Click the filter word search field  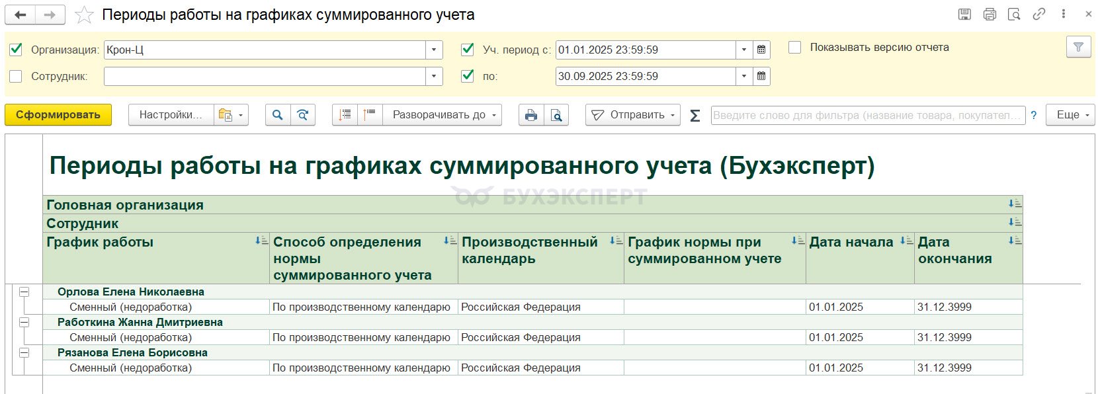868,116
